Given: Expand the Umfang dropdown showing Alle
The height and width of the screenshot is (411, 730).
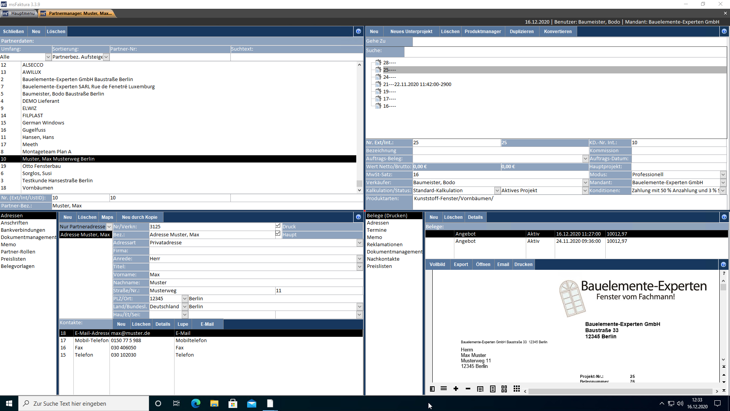Looking at the screenshot, I should click(x=48, y=57).
